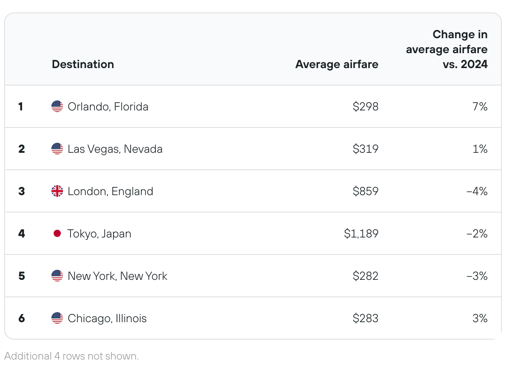The width and height of the screenshot is (506, 367).
Task: Select the $283 airfare for Chicago
Action: (x=366, y=318)
